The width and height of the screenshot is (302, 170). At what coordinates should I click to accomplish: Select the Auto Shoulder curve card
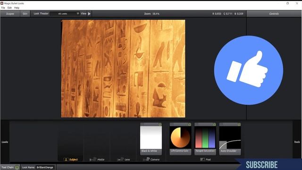coord(230,139)
